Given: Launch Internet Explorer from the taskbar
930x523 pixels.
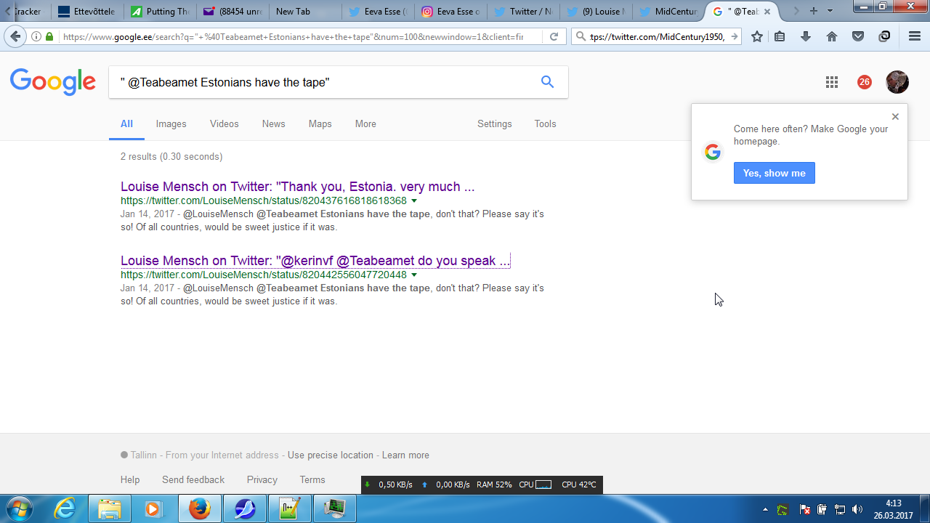Looking at the screenshot, I should click(x=65, y=508).
